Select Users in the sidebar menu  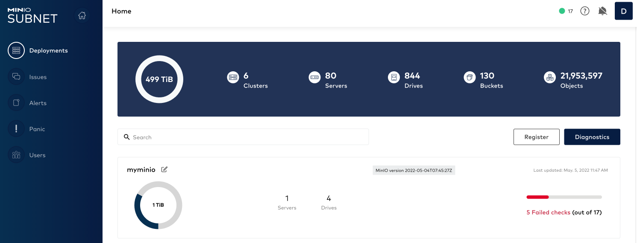point(37,155)
